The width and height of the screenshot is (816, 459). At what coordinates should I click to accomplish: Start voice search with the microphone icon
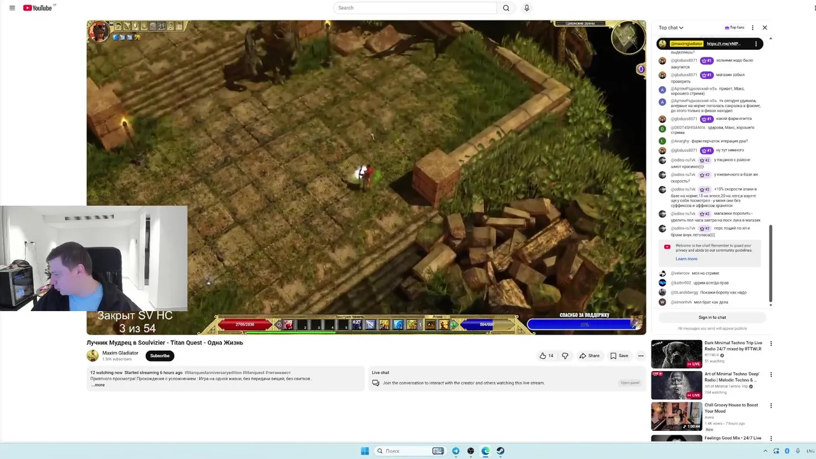[527, 8]
